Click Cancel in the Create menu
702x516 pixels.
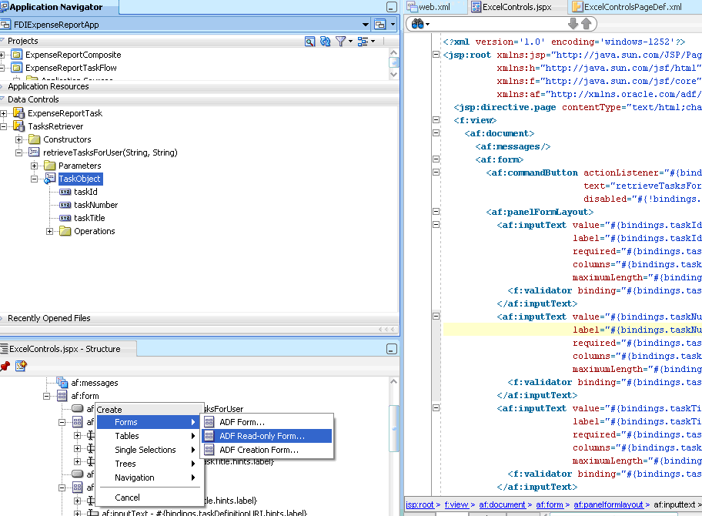point(128,498)
